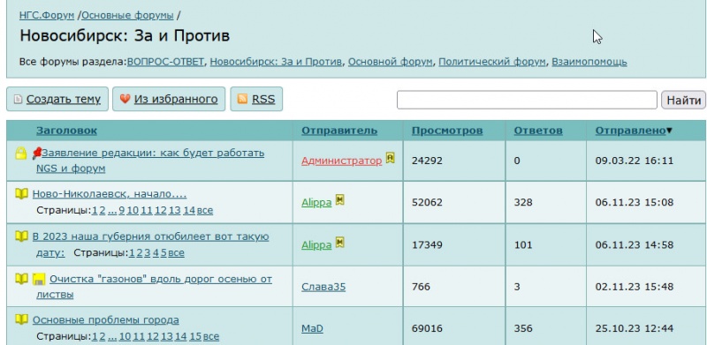This screenshot has height=345, width=707.
Task: Click the lock icon on the pinned announcement
Action: (20, 154)
